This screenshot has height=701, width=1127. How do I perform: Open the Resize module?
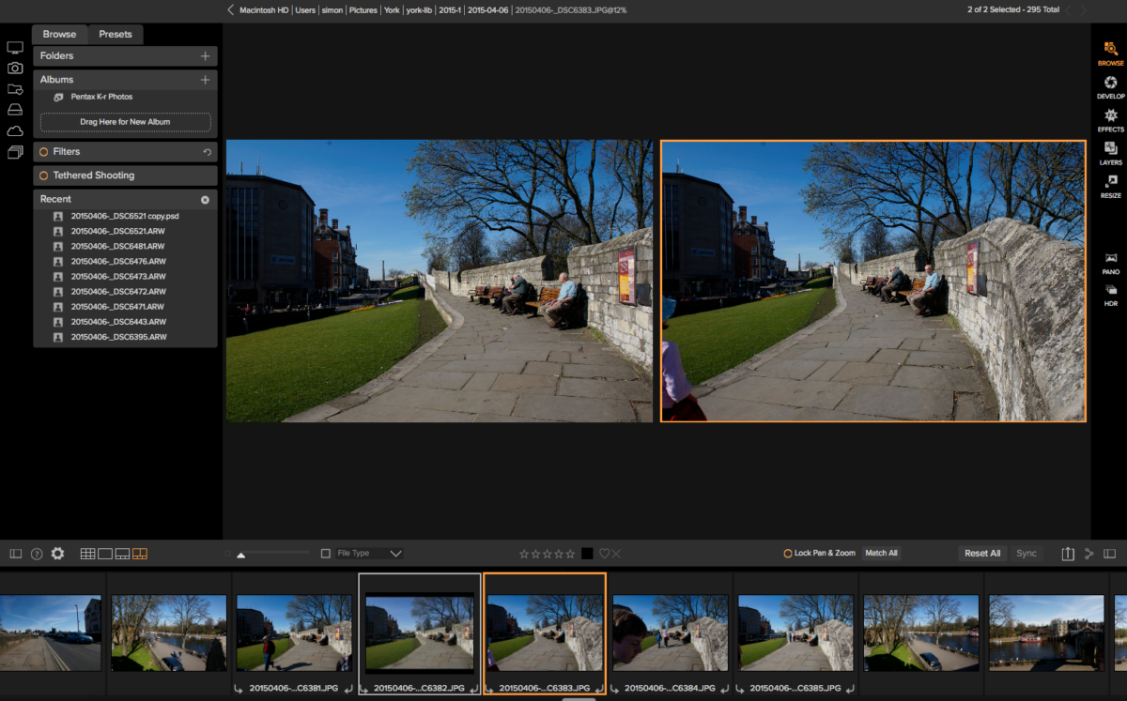[1110, 186]
